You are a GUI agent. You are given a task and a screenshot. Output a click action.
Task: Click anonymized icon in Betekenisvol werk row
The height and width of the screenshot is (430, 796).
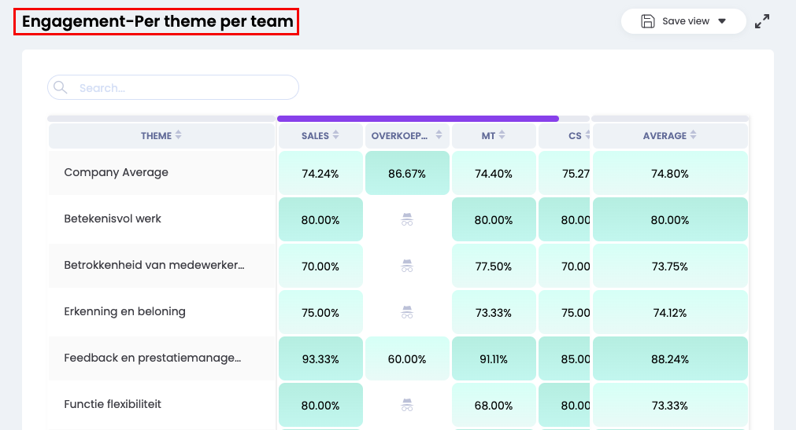coord(407,220)
